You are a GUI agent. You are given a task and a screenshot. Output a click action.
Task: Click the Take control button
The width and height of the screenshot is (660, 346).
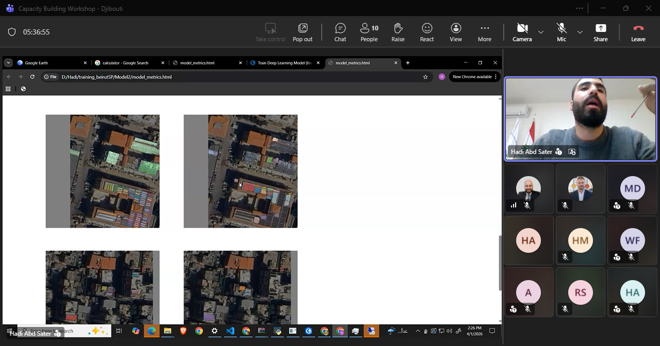point(270,32)
